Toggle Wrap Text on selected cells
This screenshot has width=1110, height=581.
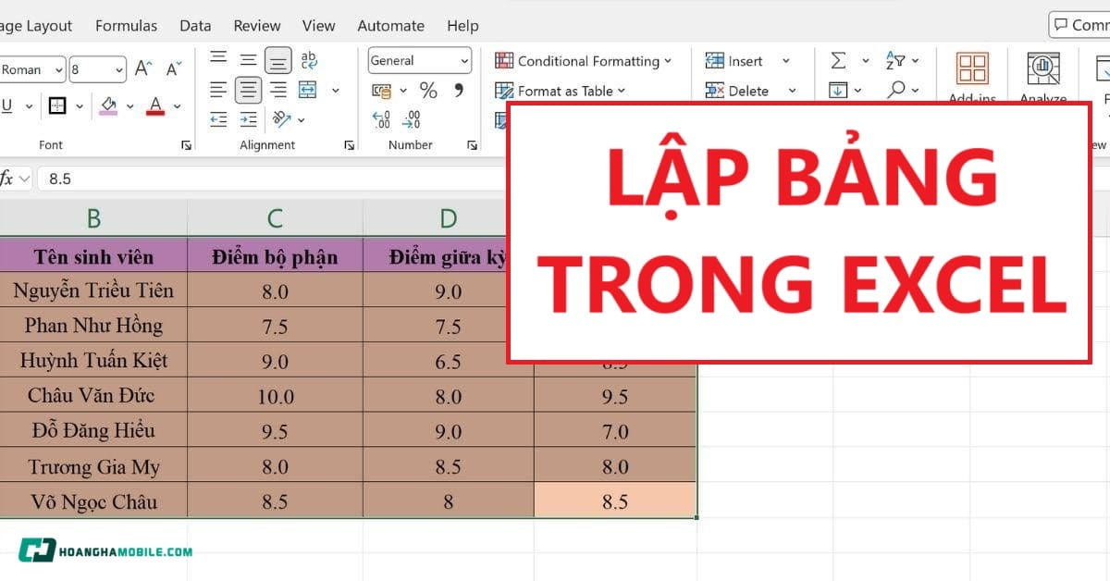(310, 60)
